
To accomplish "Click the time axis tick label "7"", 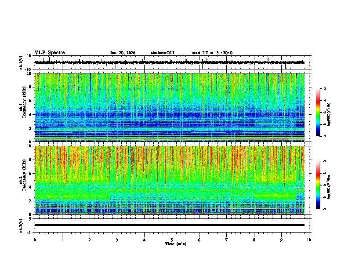I will (227, 240).
